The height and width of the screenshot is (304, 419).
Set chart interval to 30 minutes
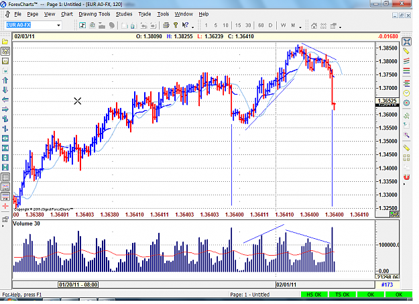click(x=248, y=26)
